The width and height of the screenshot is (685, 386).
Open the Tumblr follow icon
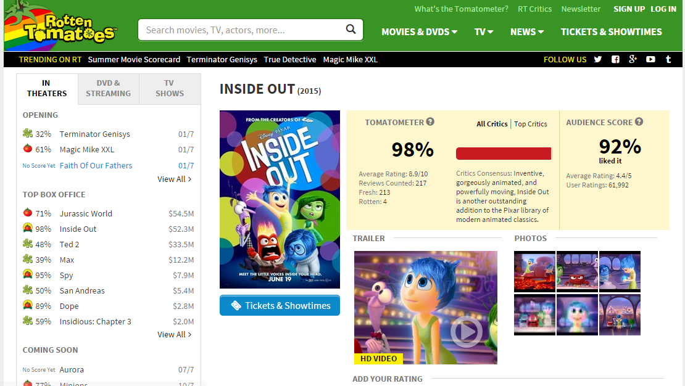tap(668, 59)
